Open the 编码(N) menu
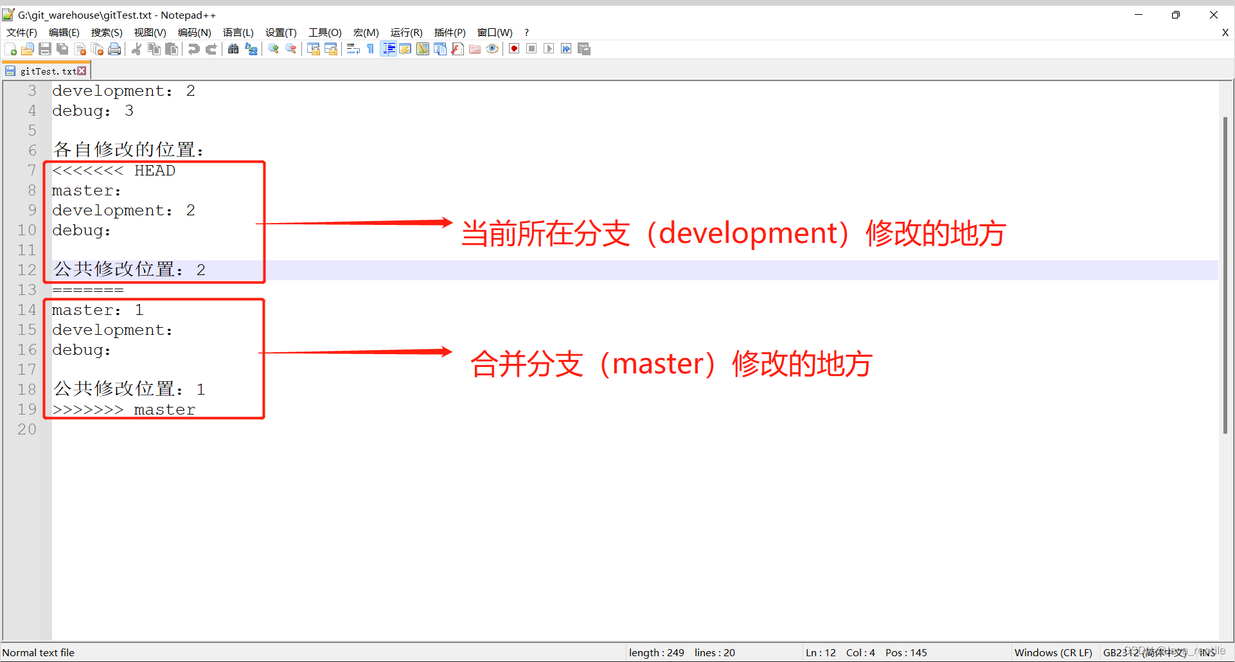This screenshot has height=662, width=1235. pos(195,32)
